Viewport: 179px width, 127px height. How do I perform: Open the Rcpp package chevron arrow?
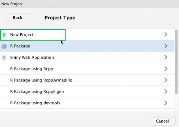point(166,69)
